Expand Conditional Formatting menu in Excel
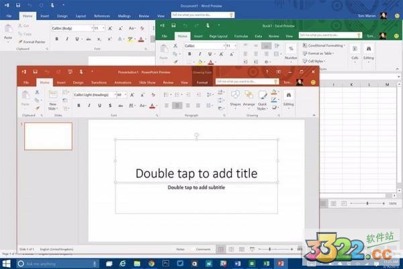This screenshot has width=403, height=269. 324,46
